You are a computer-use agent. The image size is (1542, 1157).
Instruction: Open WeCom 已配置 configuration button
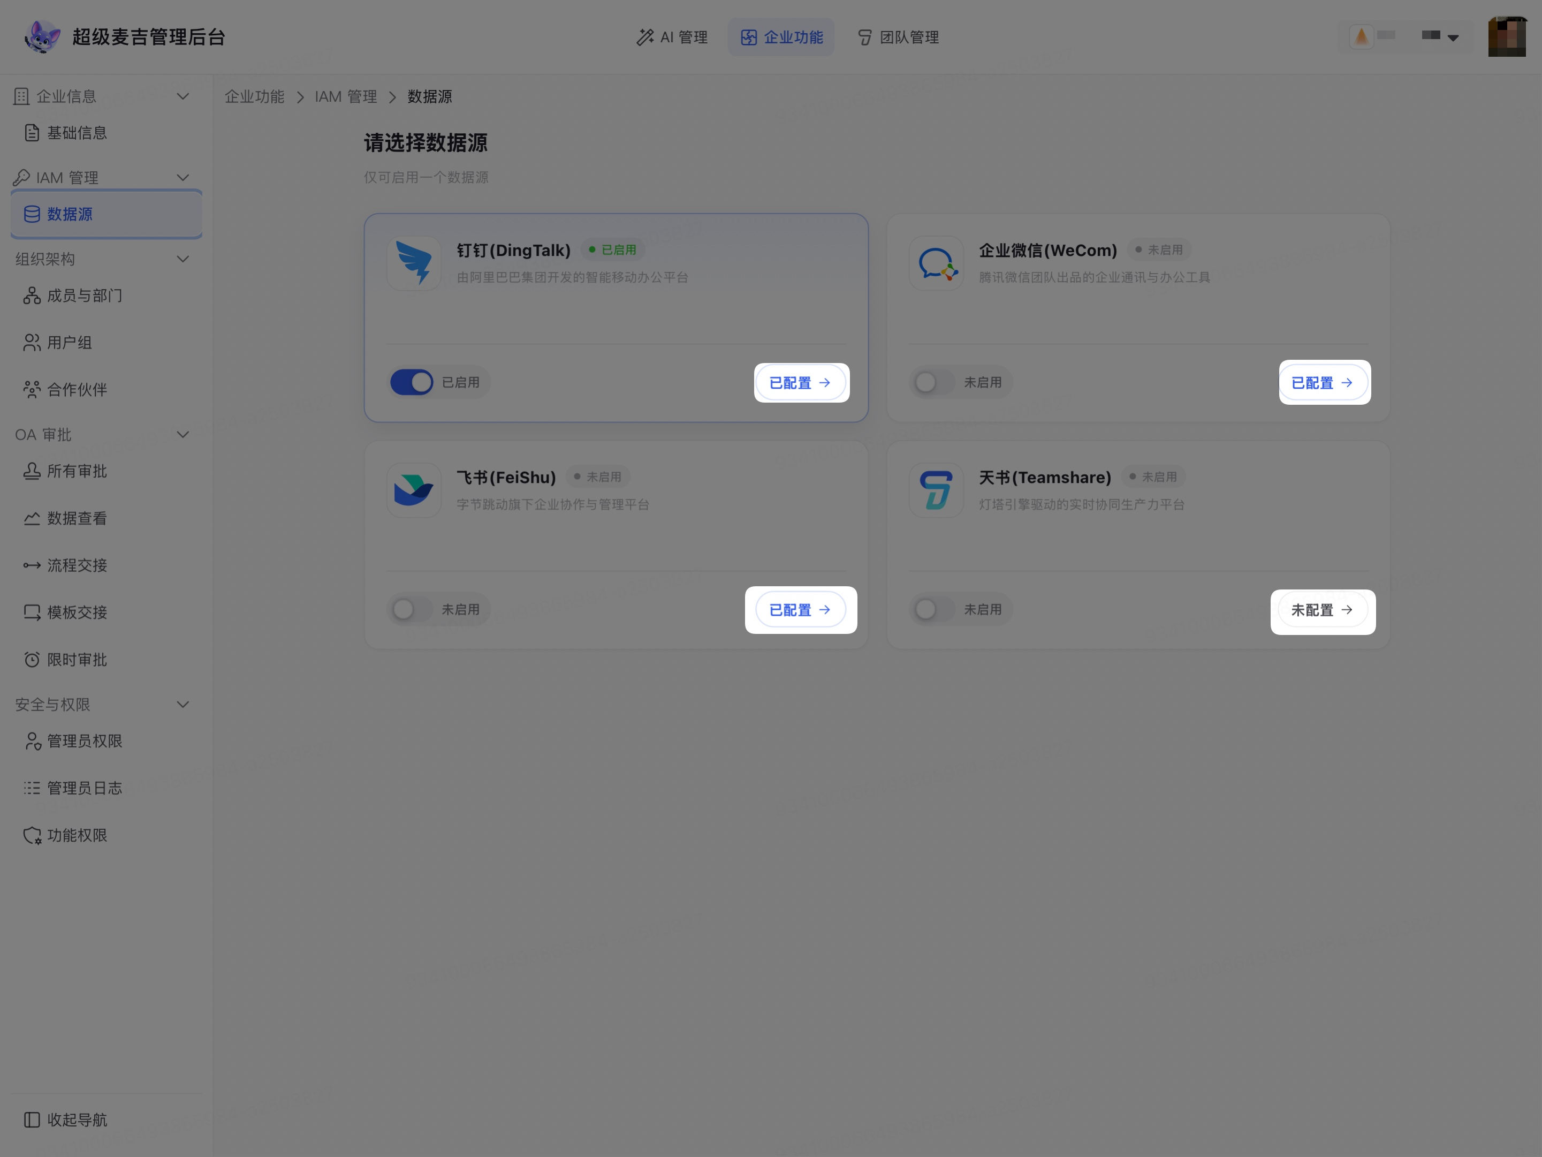(1323, 383)
